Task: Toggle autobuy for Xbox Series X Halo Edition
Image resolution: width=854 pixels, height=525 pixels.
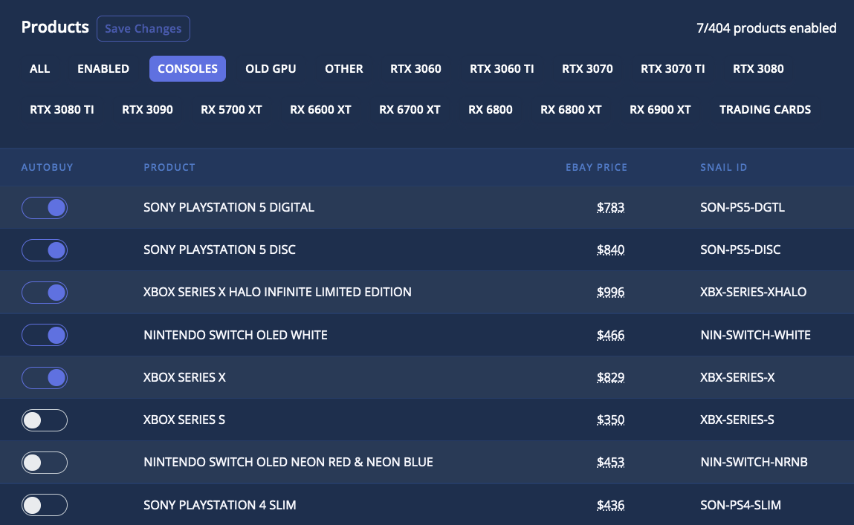Action: coord(45,293)
